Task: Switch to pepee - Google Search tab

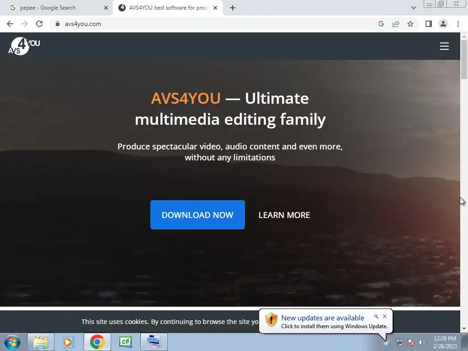Action: click(x=56, y=8)
